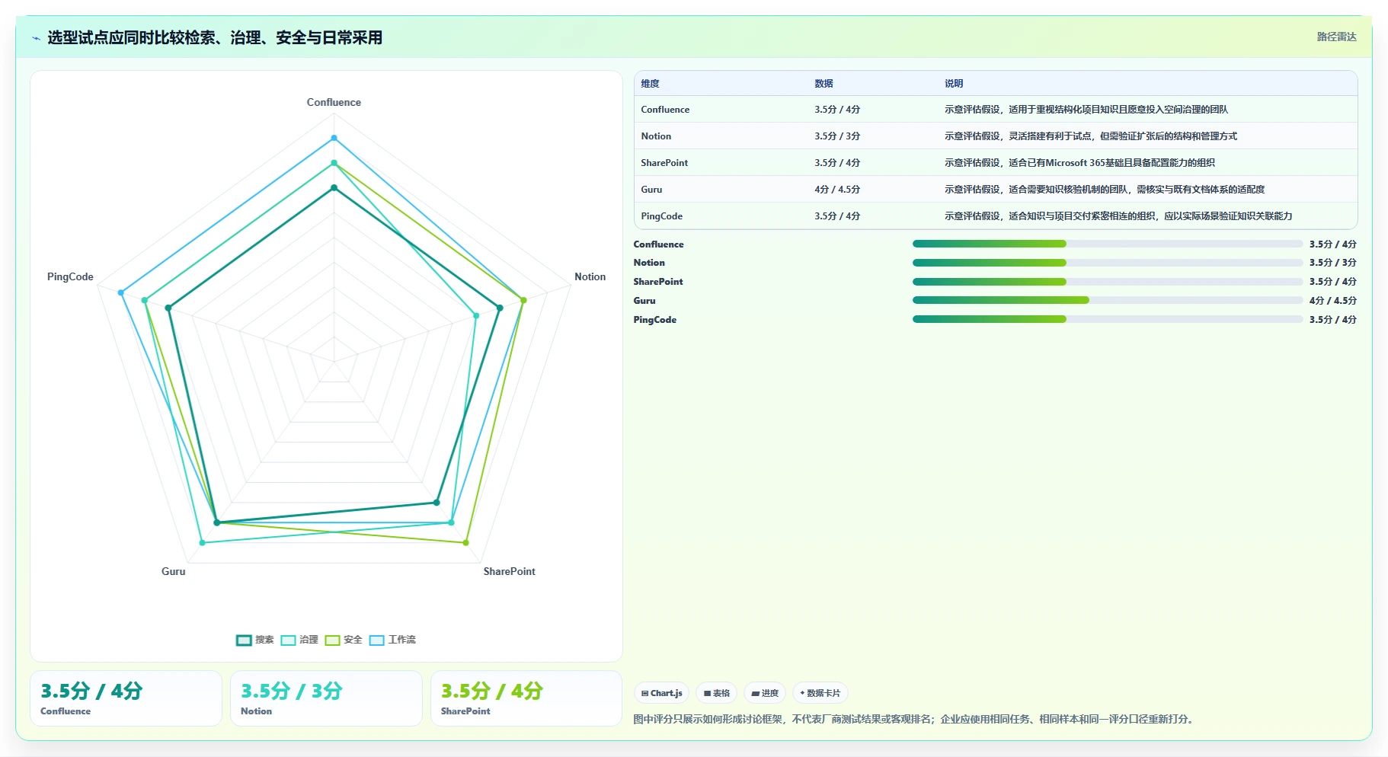This screenshot has width=1388, height=757.
Task: Click the Confluence progress bar
Action: tap(1108, 244)
